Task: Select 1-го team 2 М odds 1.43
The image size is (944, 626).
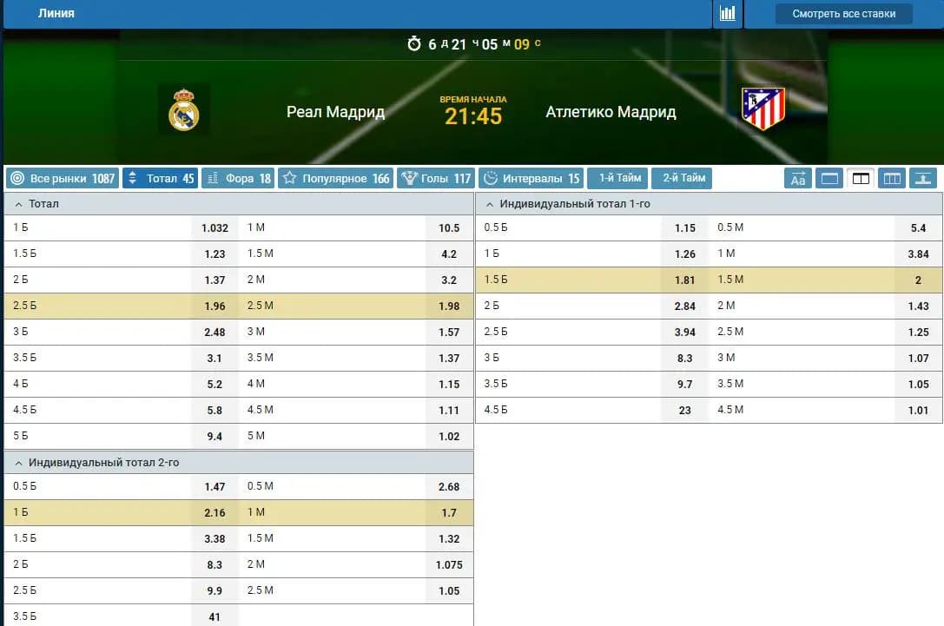Action: pyautogui.click(x=918, y=306)
